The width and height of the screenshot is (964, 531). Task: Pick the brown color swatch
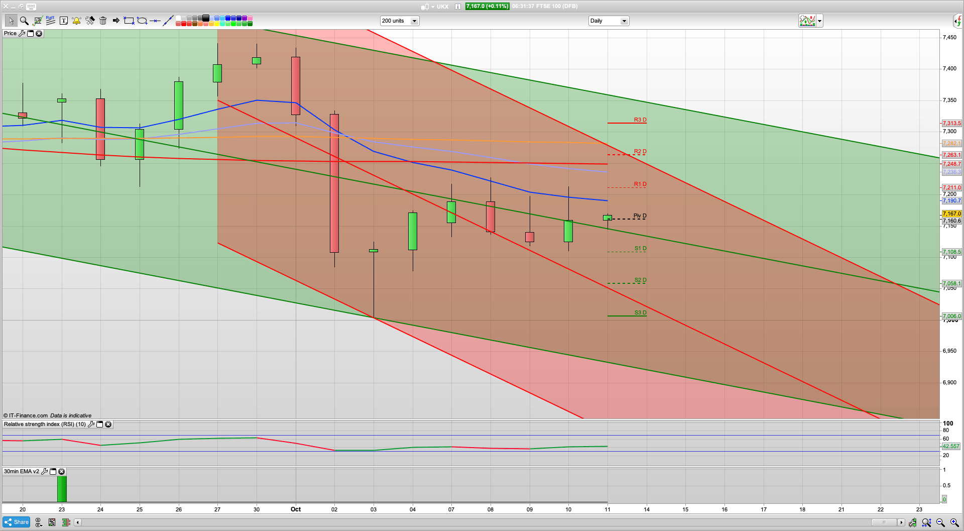click(x=195, y=24)
